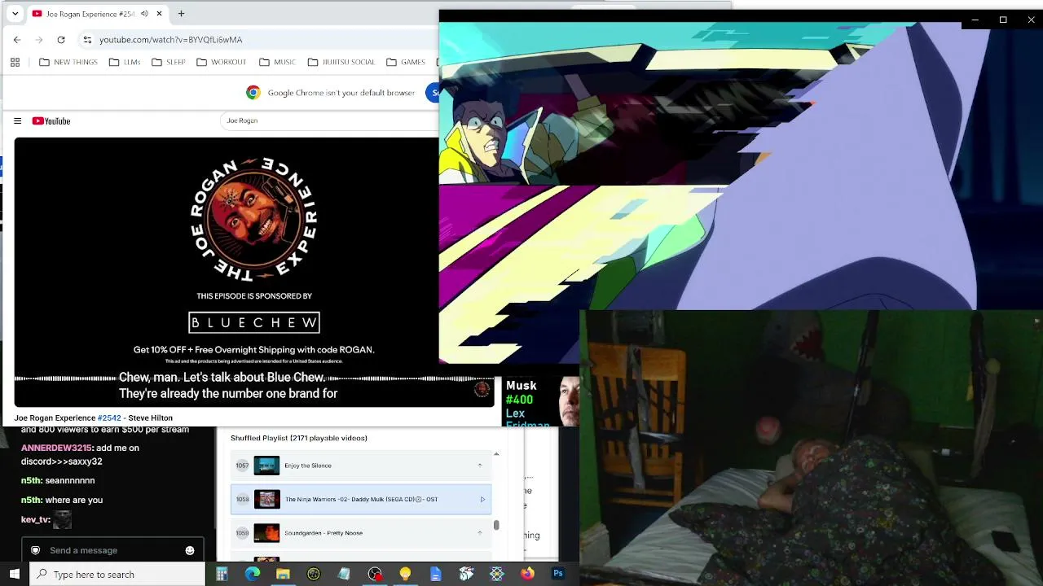Click the playlist scrollbar up arrow
The image size is (1043, 586).
496,454
